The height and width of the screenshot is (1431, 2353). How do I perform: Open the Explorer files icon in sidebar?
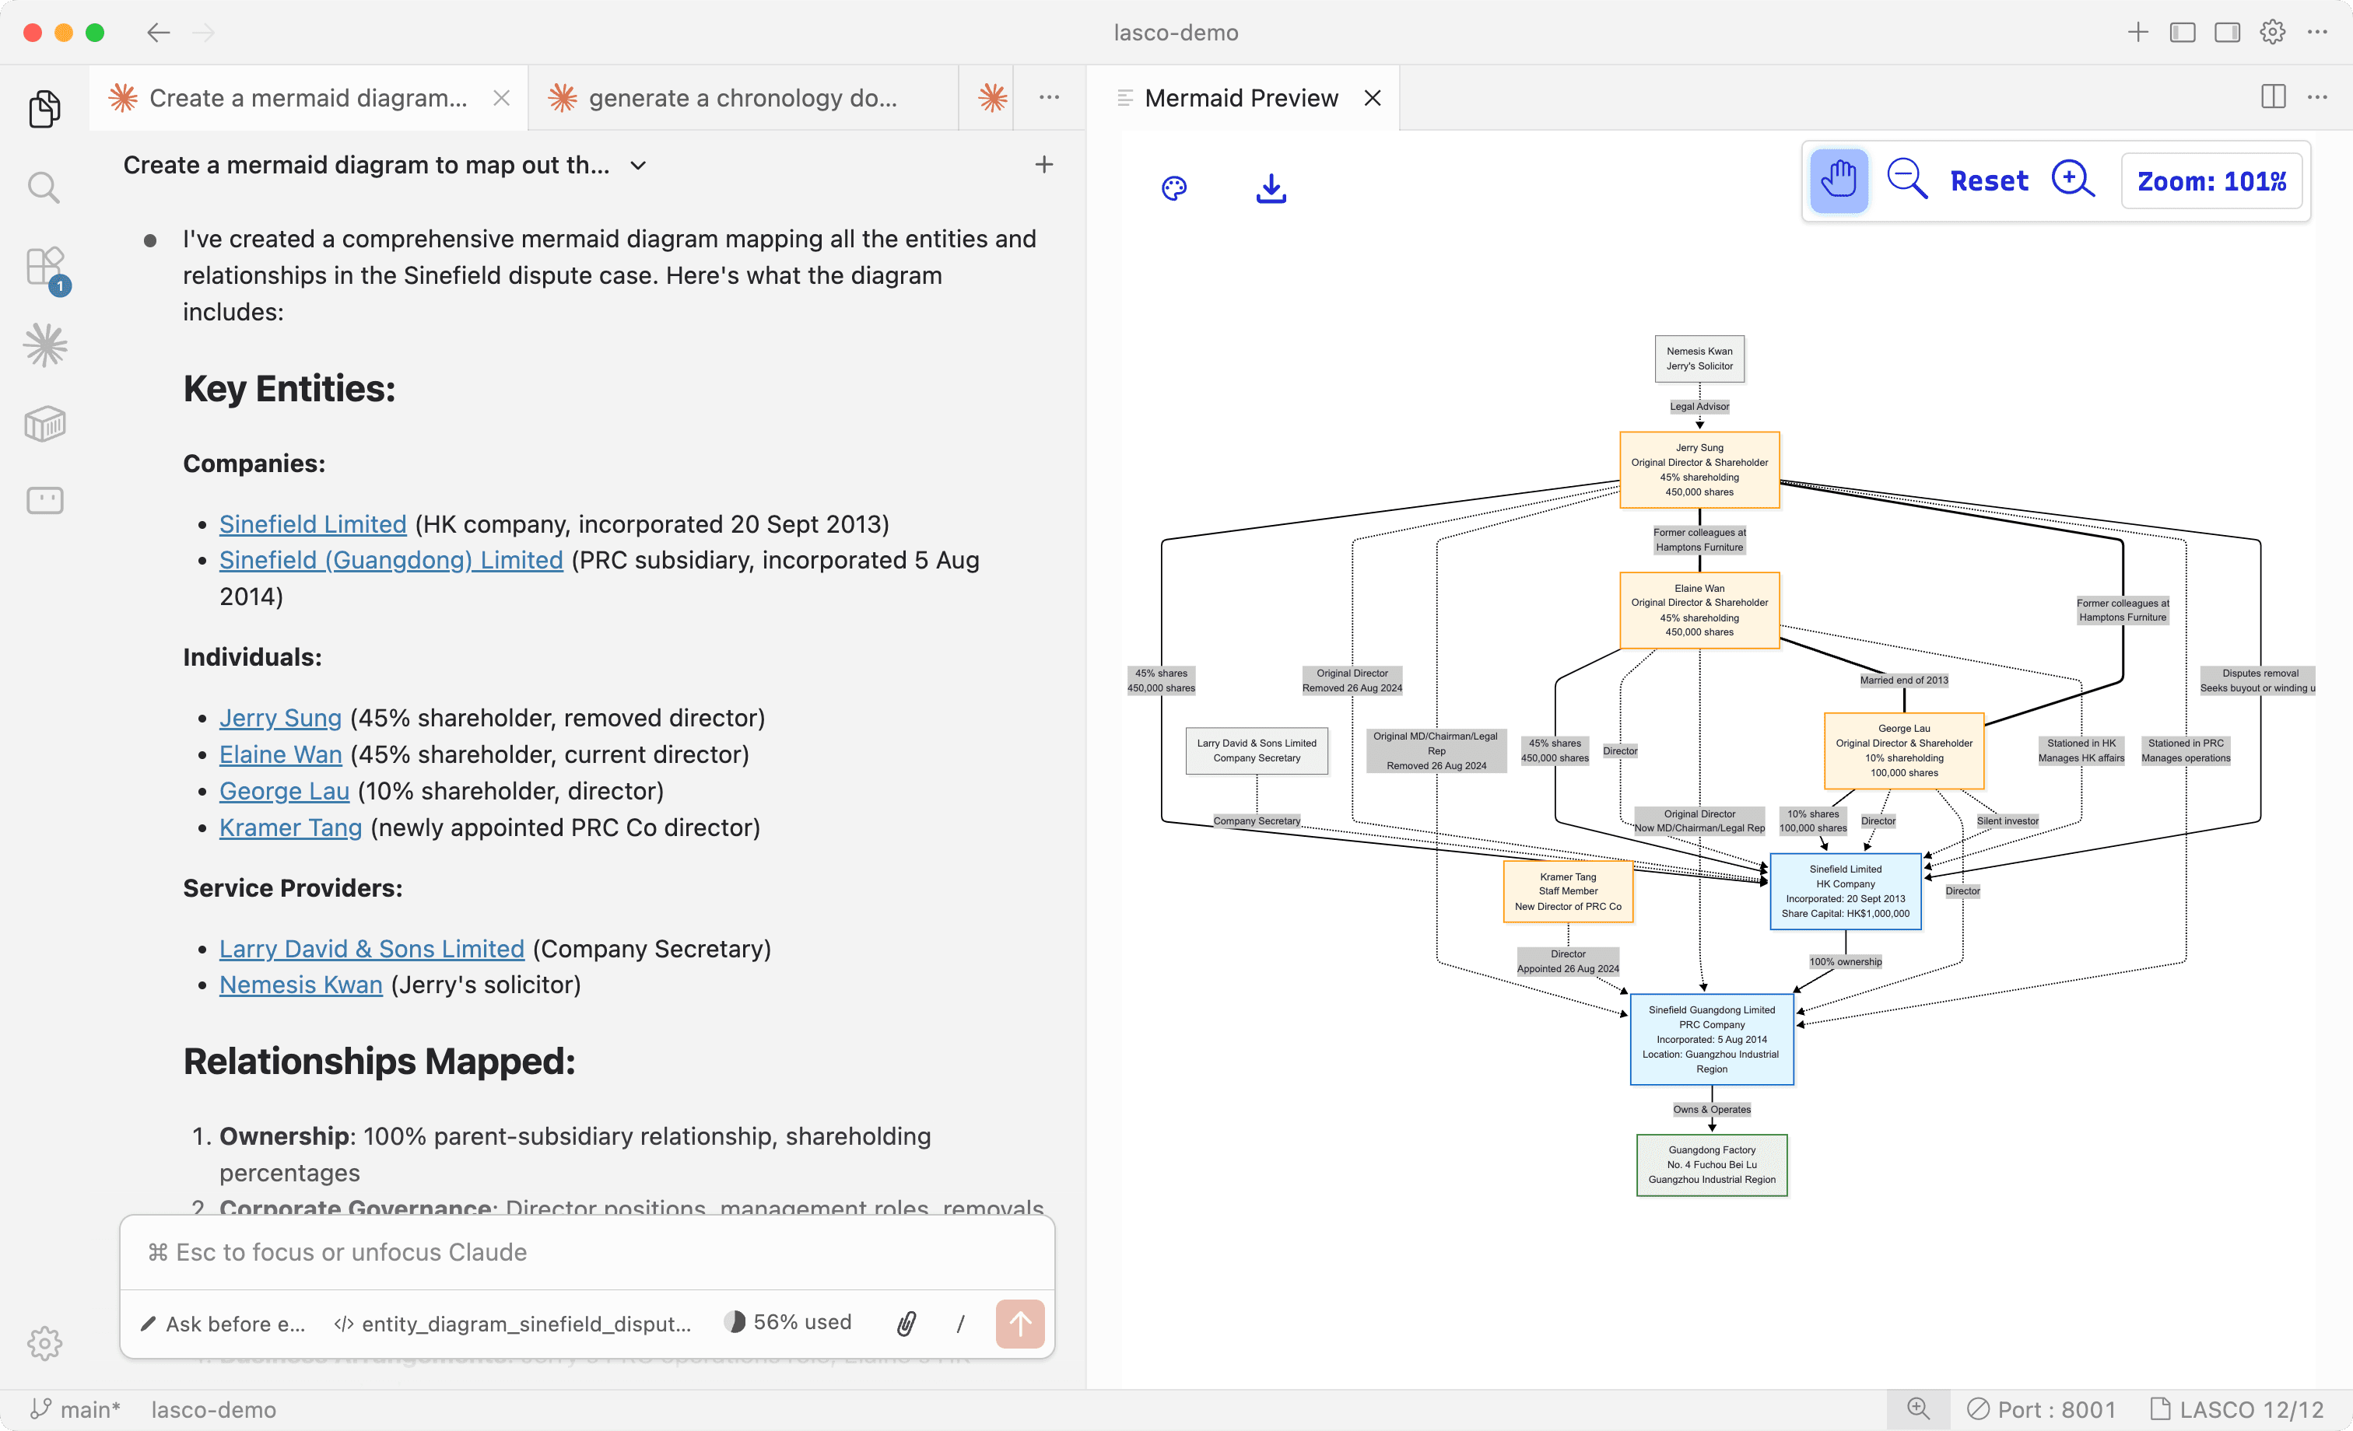pos(44,109)
